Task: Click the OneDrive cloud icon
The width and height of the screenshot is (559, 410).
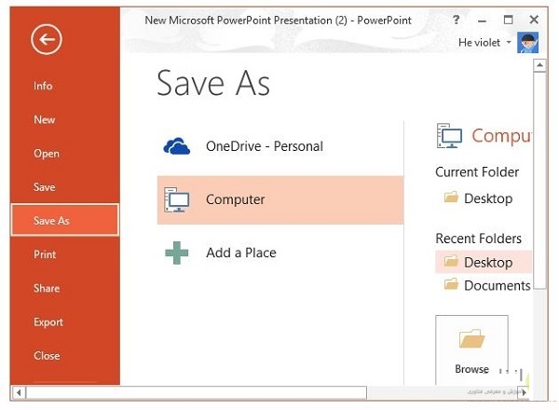Action: click(x=176, y=146)
